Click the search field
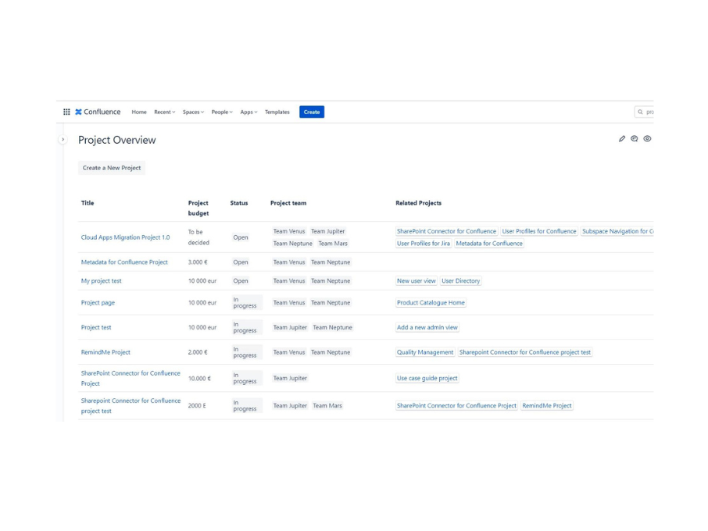The height and width of the screenshot is (531, 708). click(645, 112)
